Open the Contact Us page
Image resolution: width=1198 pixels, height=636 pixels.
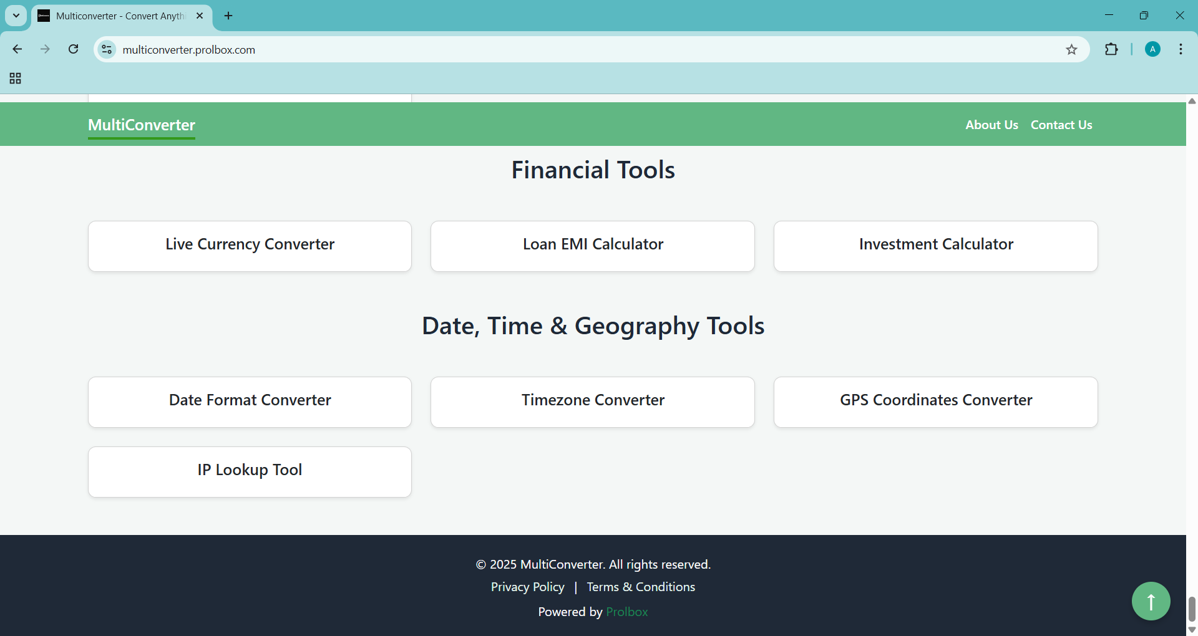pos(1061,125)
